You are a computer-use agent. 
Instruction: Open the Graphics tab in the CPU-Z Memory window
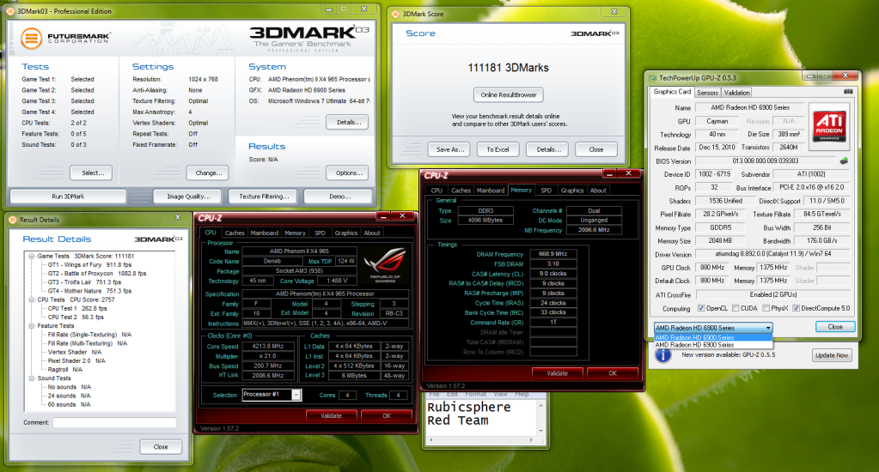[571, 191]
